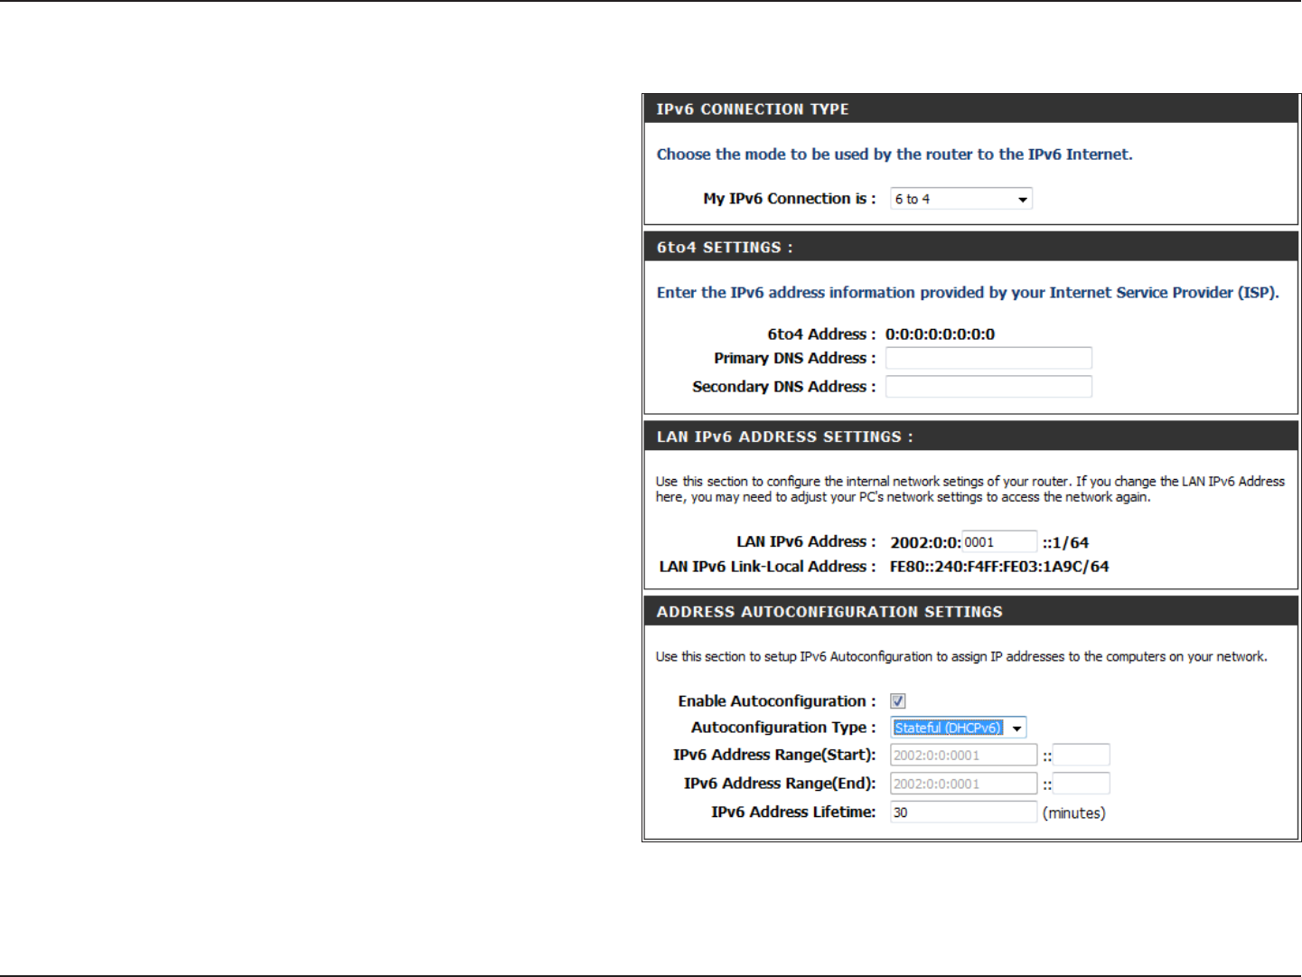Click the IPv6 Address Range(Start) prefix field

tap(964, 756)
